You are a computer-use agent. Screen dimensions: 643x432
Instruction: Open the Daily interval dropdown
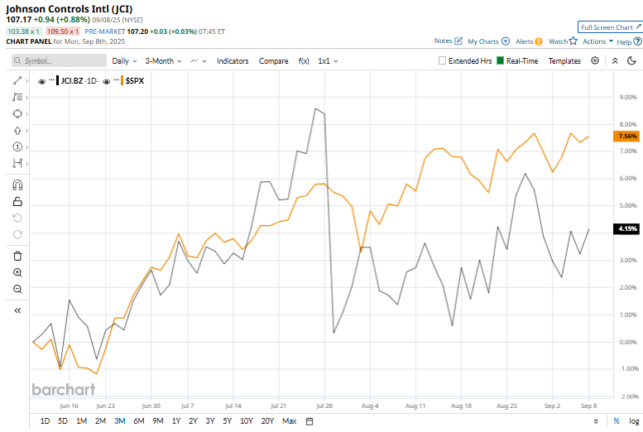124,61
